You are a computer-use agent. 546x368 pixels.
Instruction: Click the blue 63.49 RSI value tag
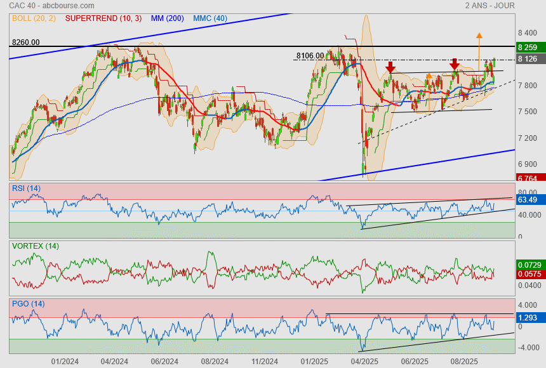[x=528, y=200]
